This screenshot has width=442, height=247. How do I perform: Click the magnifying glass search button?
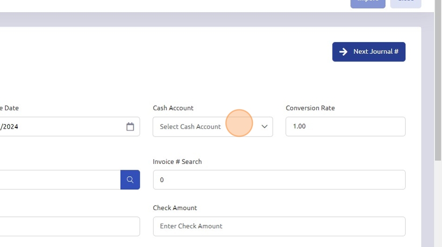coord(130,180)
